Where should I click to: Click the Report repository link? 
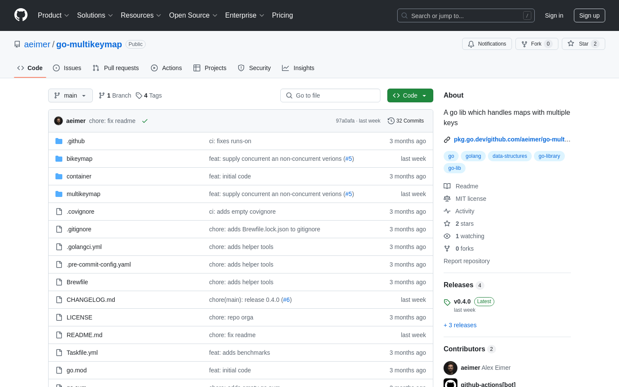tap(466, 261)
